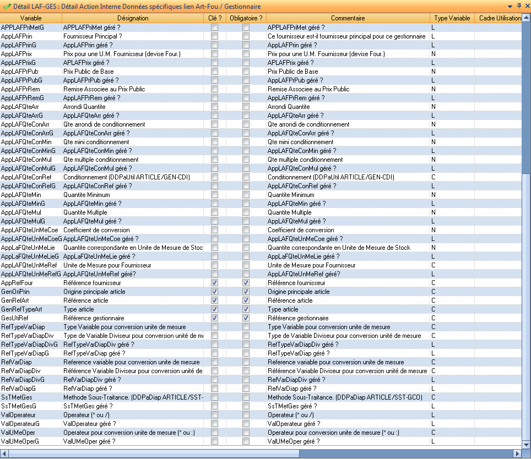Click the Cadre Utilisation column header

click(x=500, y=18)
